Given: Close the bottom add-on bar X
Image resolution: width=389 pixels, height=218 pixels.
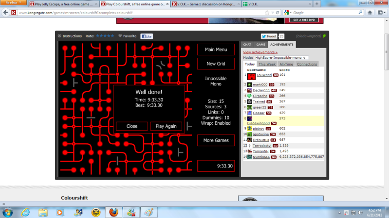Looking at the screenshot, I should [x=3, y=204].
